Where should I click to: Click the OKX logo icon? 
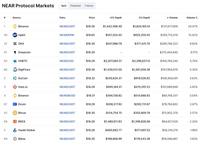click(15, 44)
